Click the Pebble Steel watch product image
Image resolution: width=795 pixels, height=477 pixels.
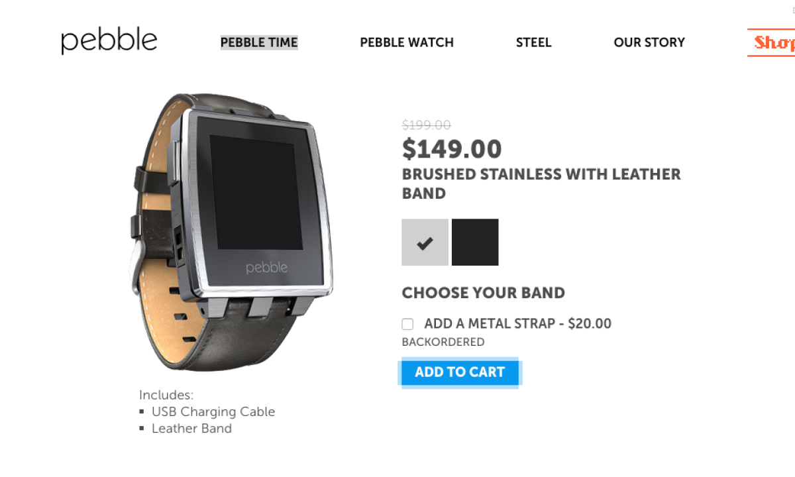point(232,232)
